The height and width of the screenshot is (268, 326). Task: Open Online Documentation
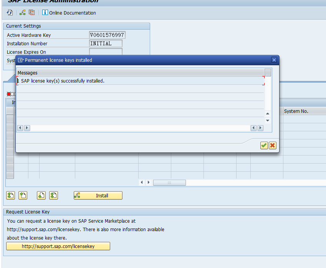[69, 13]
